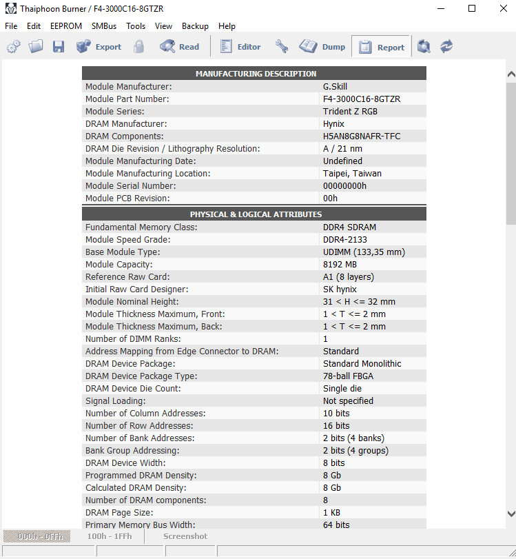The height and width of the screenshot is (559, 516).
Task: Click the Trident Z RGB series value
Action: tap(350, 111)
